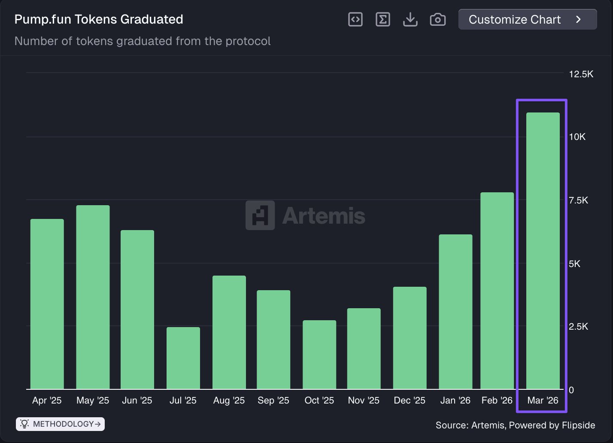The height and width of the screenshot is (443, 613).
Task: Click the Oct '25 bar
Action: [319, 355]
